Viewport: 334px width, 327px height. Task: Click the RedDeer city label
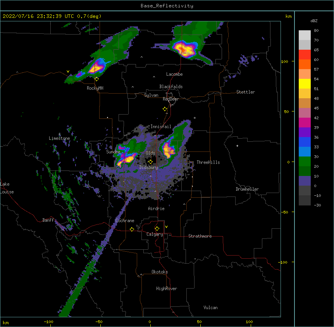tap(170, 99)
